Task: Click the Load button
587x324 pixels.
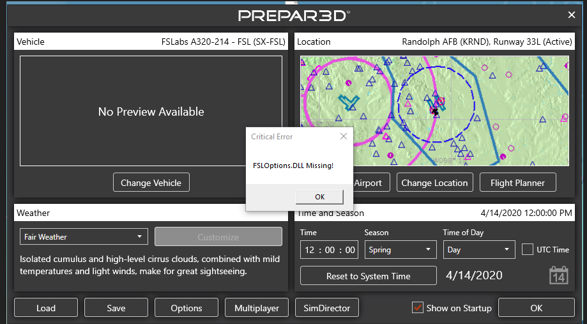Action: (x=46, y=308)
